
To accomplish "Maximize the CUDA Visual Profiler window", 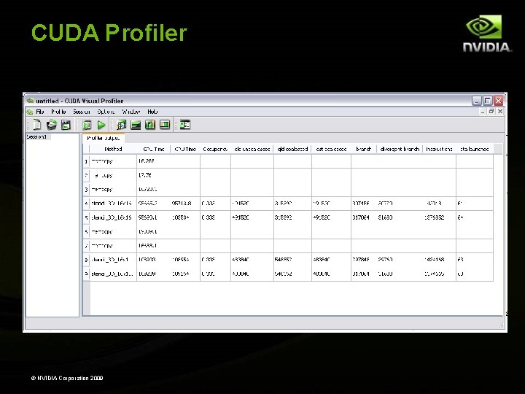I will 488,101.
